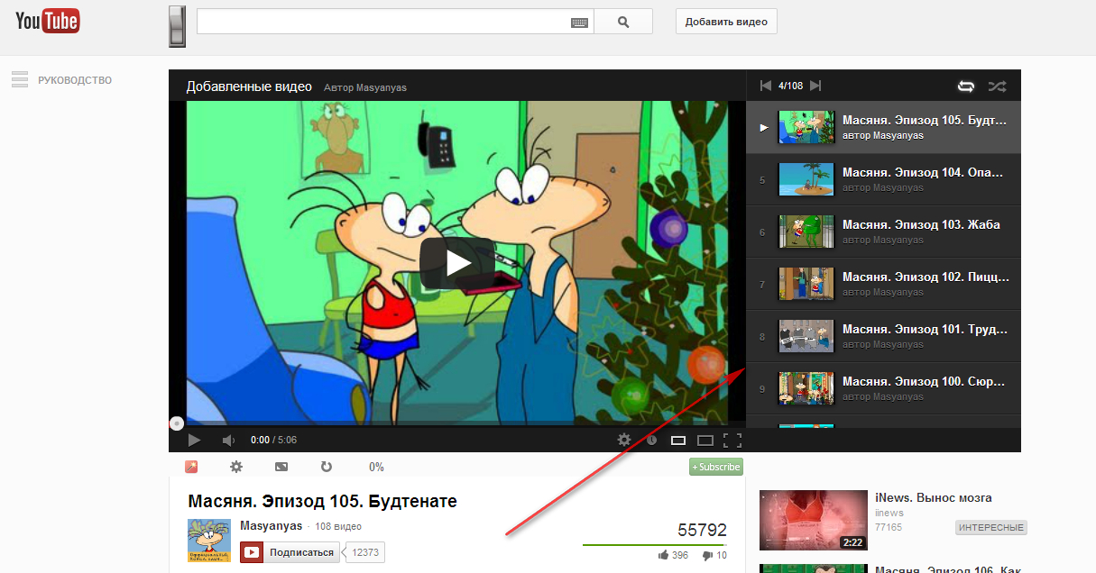Open extension settings gear below player
Image resolution: width=1096 pixels, height=573 pixels.
[x=236, y=467]
